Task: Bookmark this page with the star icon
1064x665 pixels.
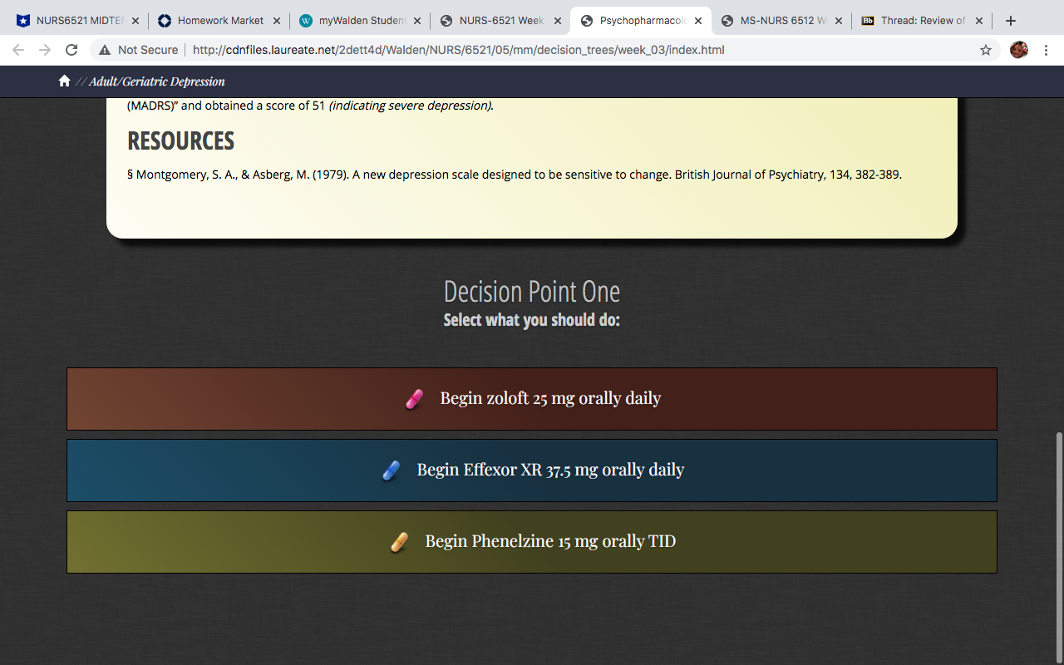Action: [986, 50]
